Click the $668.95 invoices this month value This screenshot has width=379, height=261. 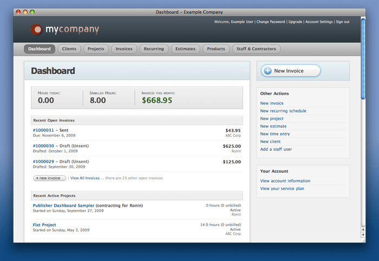(157, 100)
